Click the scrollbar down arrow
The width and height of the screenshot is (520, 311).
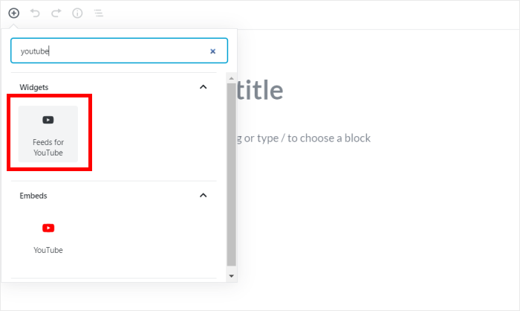[231, 275]
